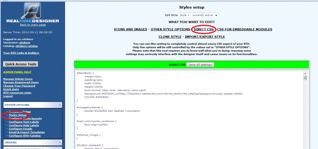
Task: Click Save all settings button
Action: (x=200, y=65)
